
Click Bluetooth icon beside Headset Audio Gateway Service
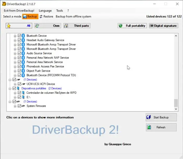[x=23, y=40]
